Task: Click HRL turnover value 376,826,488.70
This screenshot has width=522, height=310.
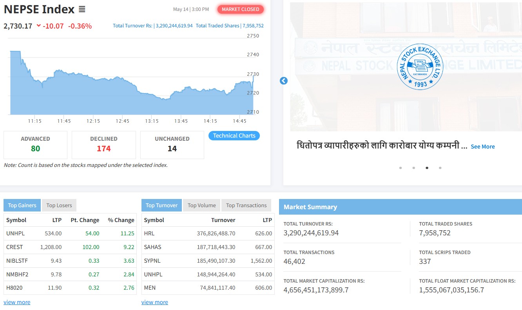Action: [x=216, y=233]
